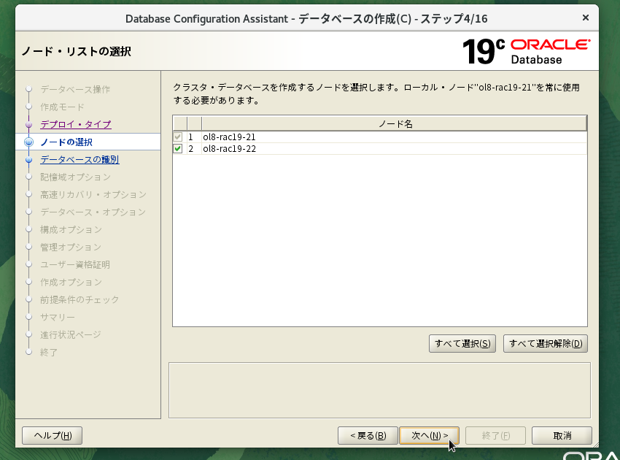Cancel the wizard with 取消 button
The image size is (620, 460).
[x=562, y=435]
